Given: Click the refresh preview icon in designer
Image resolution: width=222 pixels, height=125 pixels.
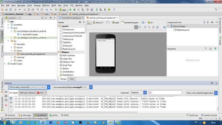Looking at the screenshot, I should pos(157,27).
